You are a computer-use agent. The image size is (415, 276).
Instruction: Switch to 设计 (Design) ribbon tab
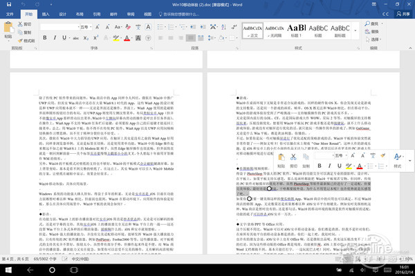(62, 14)
